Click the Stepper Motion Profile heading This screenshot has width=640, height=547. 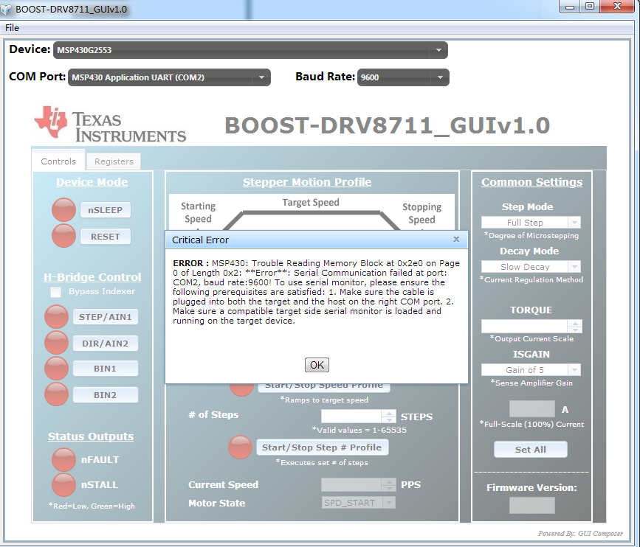tap(307, 182)
